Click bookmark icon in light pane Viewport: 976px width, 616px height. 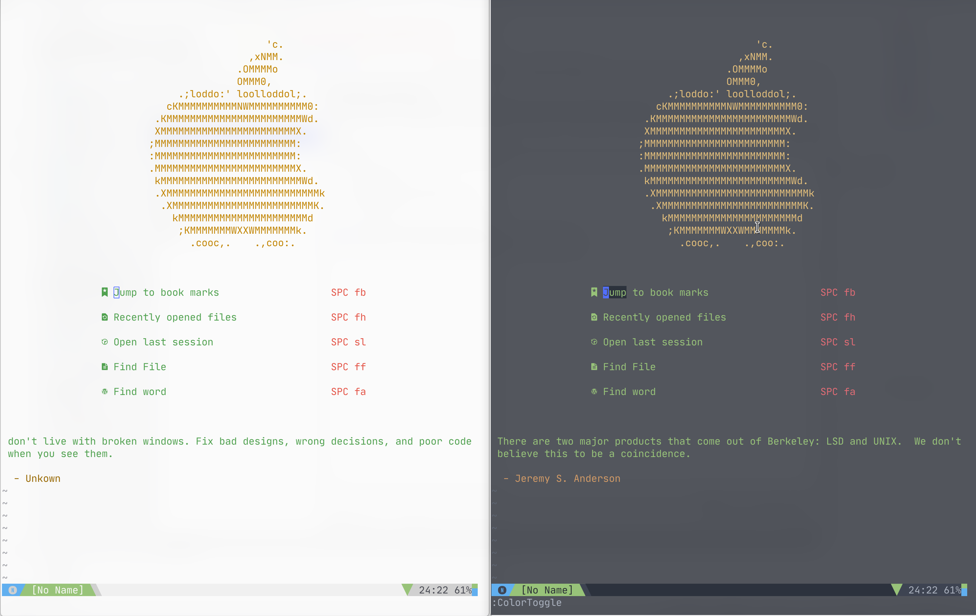tap(104, 292)
